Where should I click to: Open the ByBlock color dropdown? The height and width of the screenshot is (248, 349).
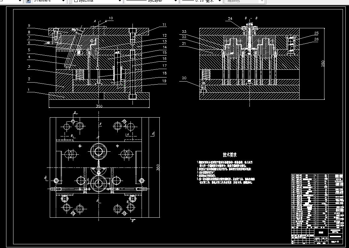[x=98, y=1]
